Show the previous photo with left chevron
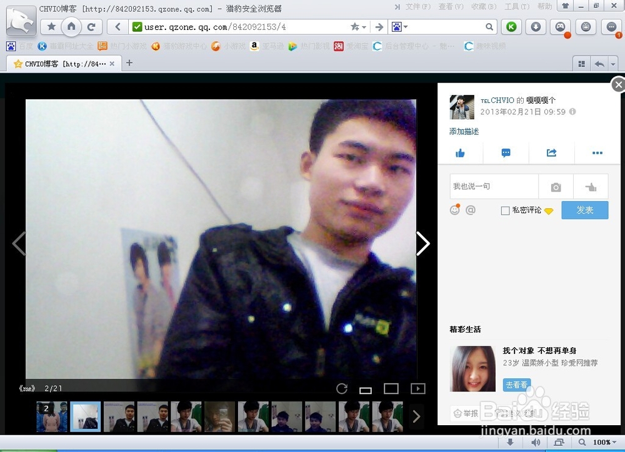 point(19,243)
